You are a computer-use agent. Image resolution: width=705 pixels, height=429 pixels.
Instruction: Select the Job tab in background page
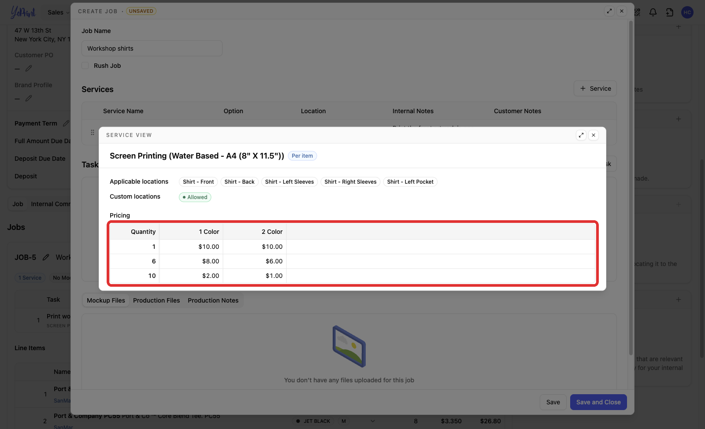tap(18, 204)
